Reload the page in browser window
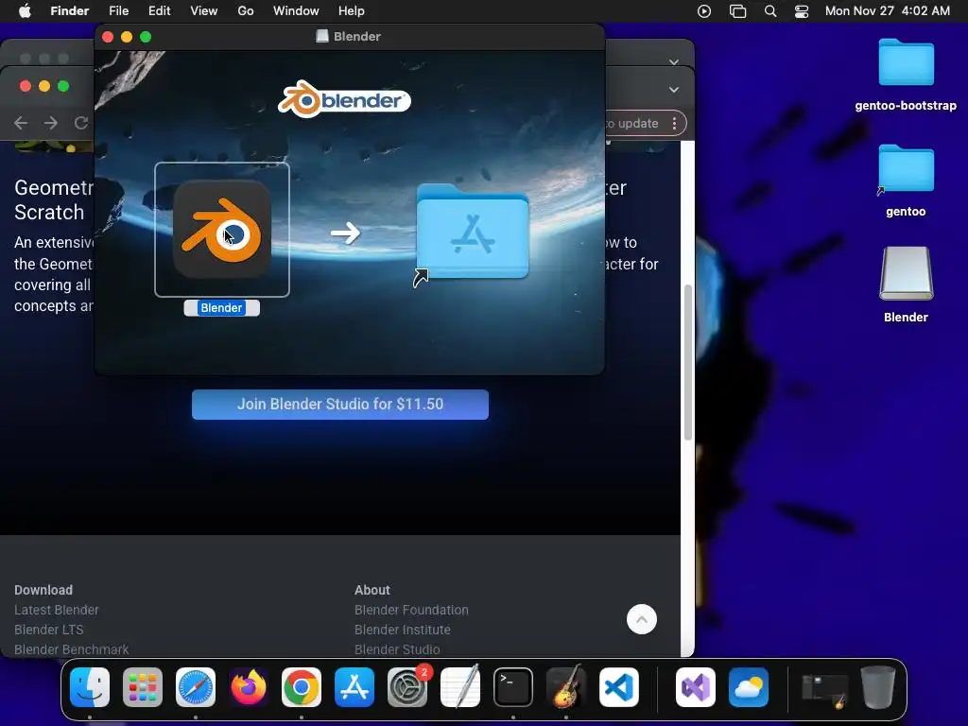 (x=81, y=123)
